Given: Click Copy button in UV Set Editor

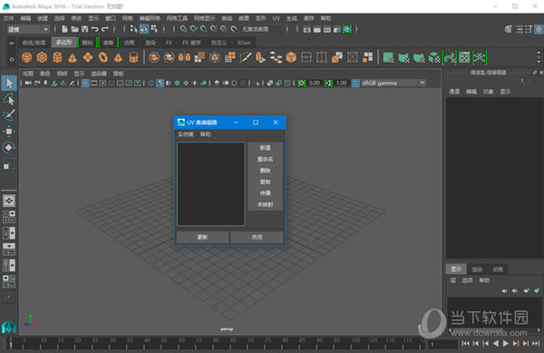Looking at the screenshot, I should click(x=266, y=181).
